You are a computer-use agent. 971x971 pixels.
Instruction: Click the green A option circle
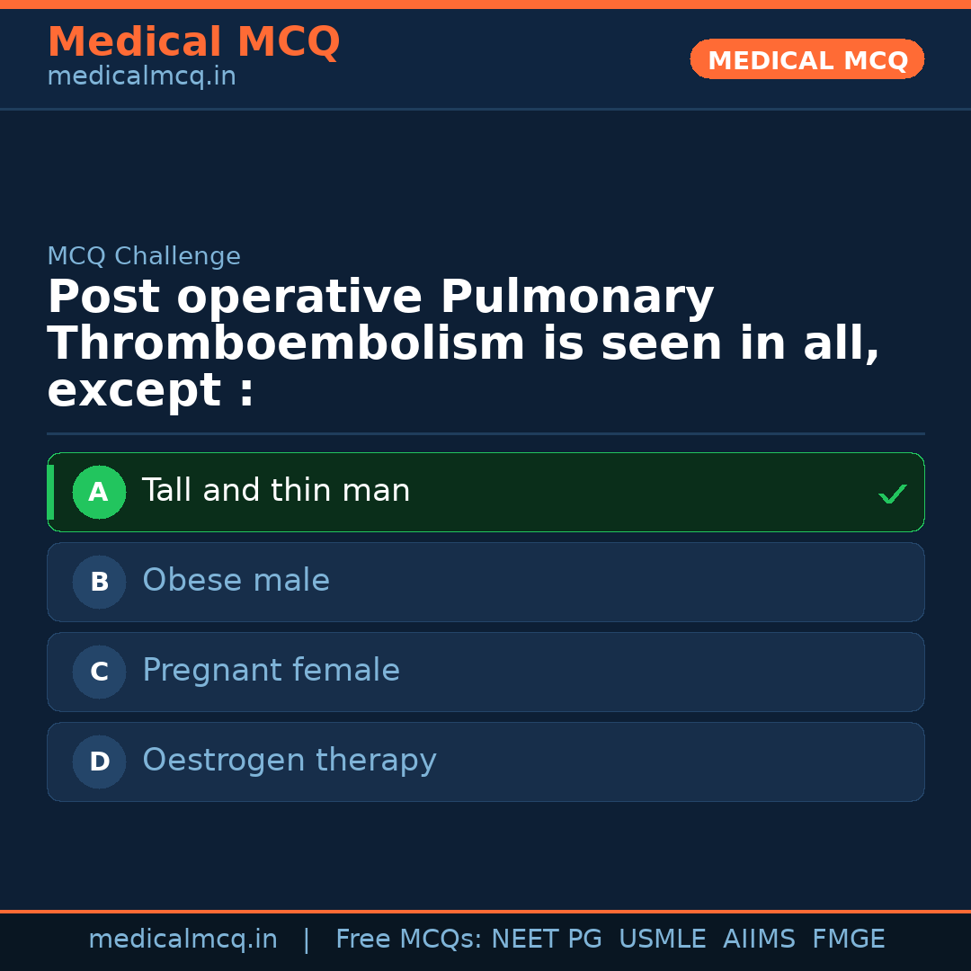tap(99, 492)
